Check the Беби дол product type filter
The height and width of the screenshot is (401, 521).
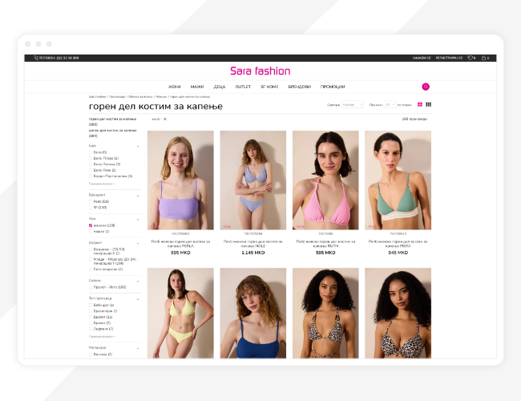point(91,305)
